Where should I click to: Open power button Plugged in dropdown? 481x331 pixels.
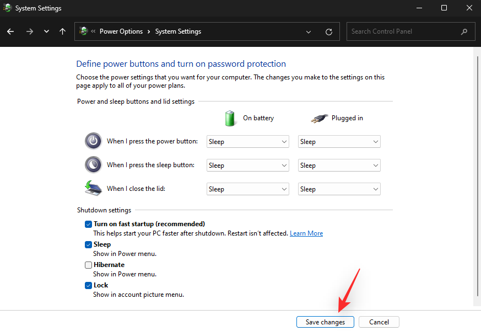point(339,142)
